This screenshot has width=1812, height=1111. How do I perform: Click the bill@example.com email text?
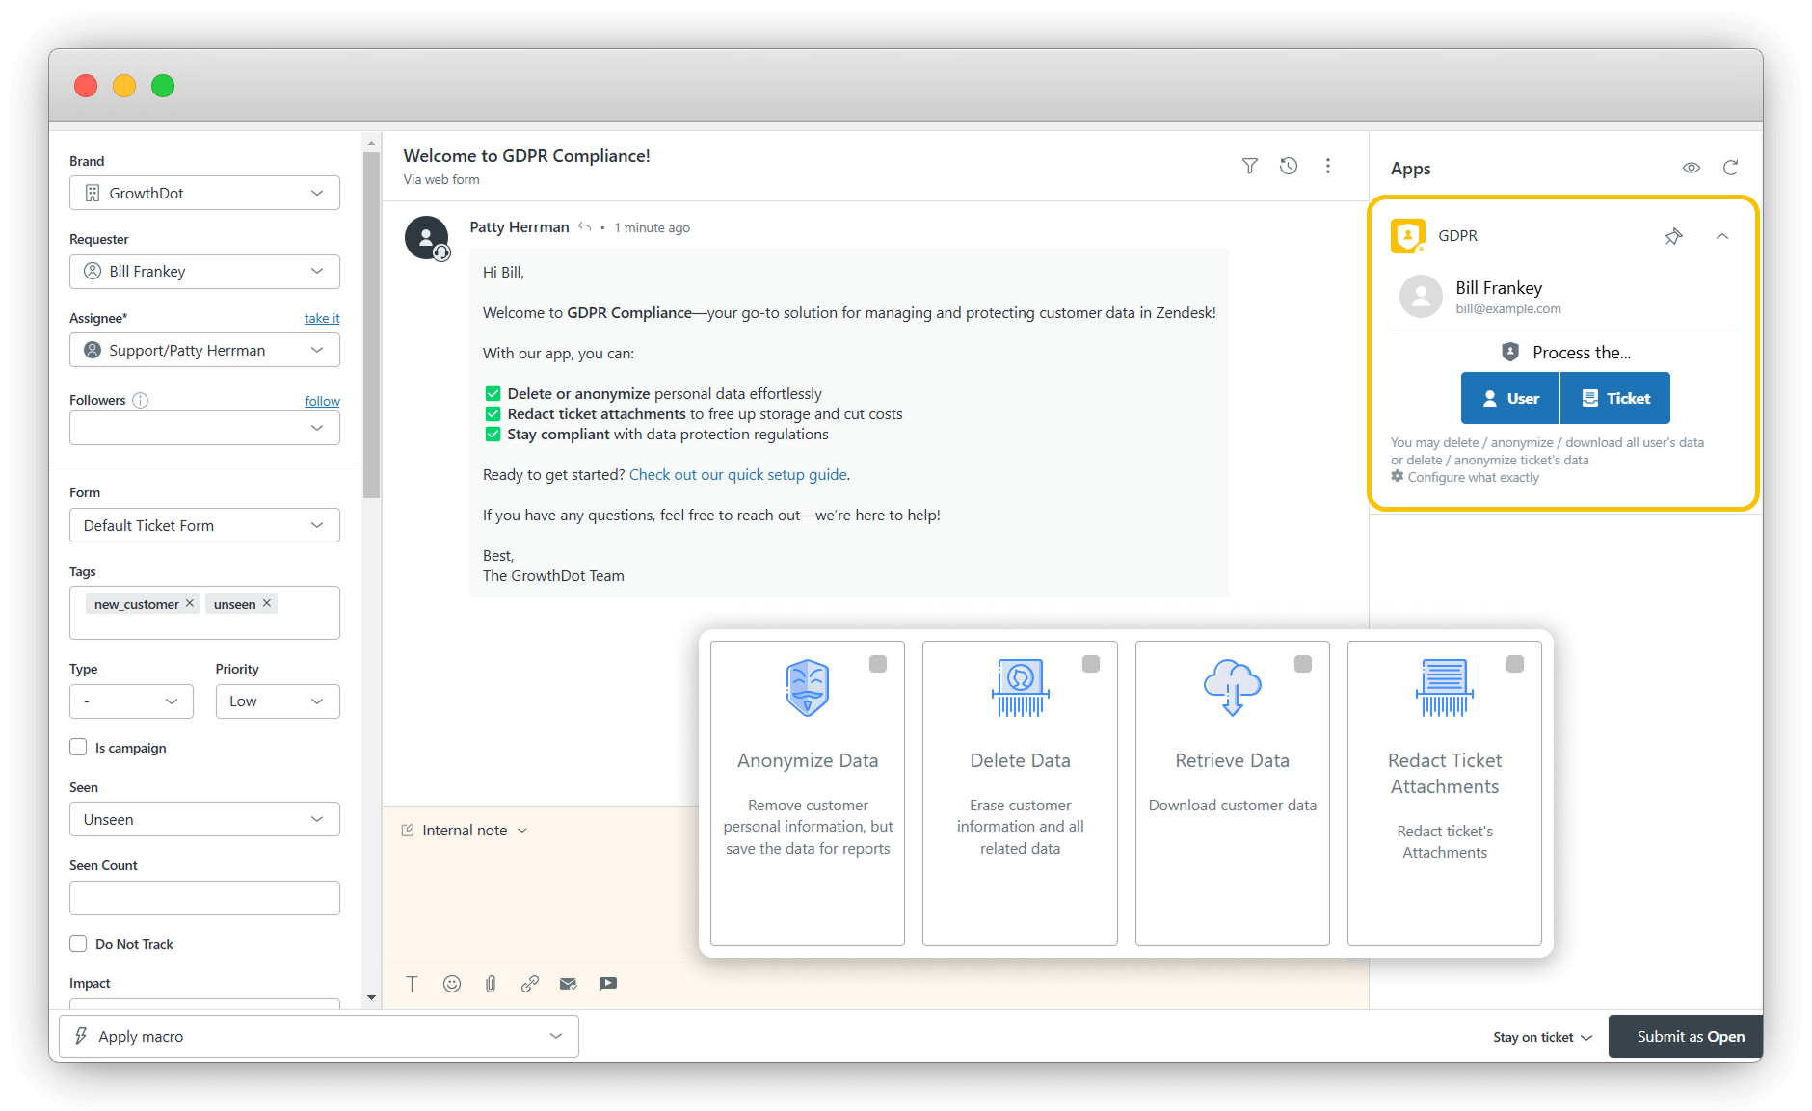click(x=1507, y=308)
